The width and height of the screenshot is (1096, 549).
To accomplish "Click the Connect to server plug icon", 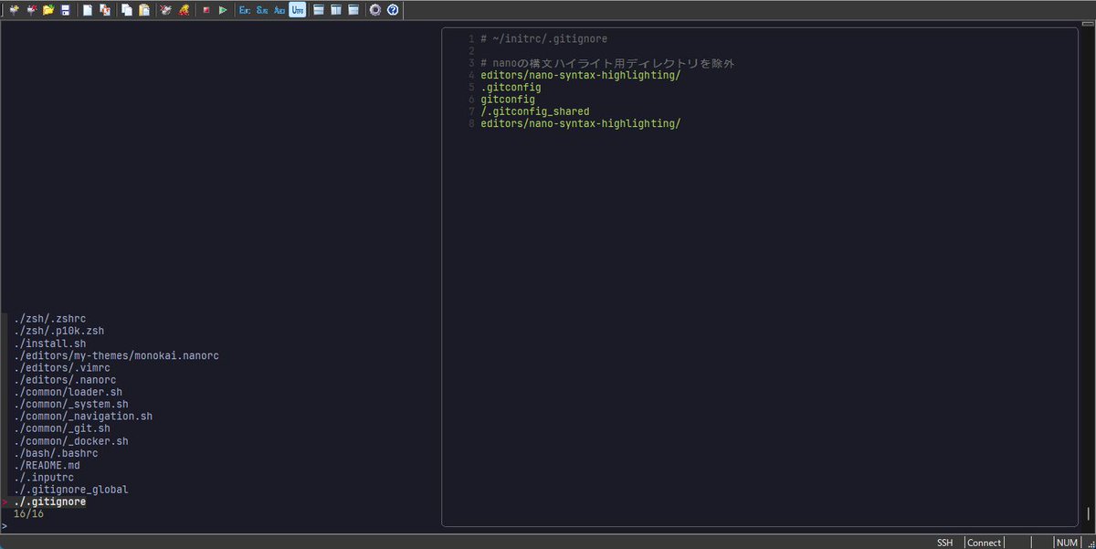I will 16,10.
